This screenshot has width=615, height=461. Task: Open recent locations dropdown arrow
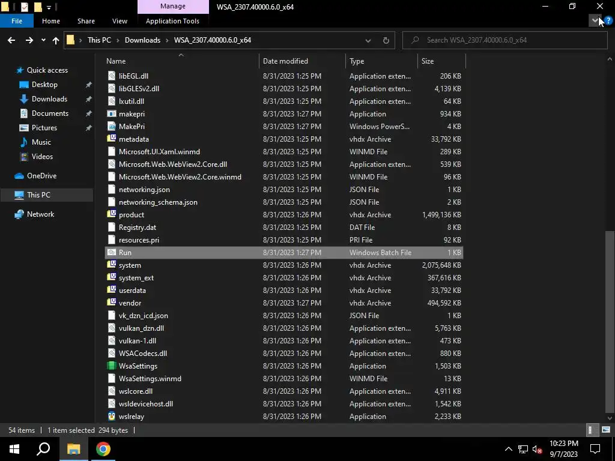[x=43, y=40]
